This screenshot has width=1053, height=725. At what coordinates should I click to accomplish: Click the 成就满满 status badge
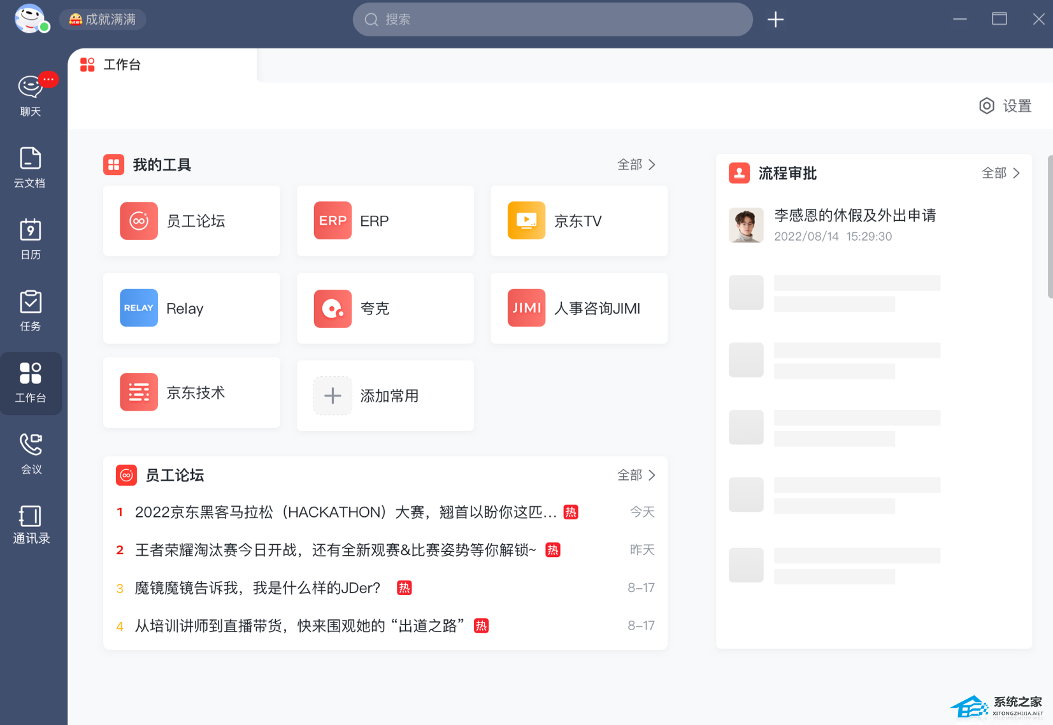[103, 20]
